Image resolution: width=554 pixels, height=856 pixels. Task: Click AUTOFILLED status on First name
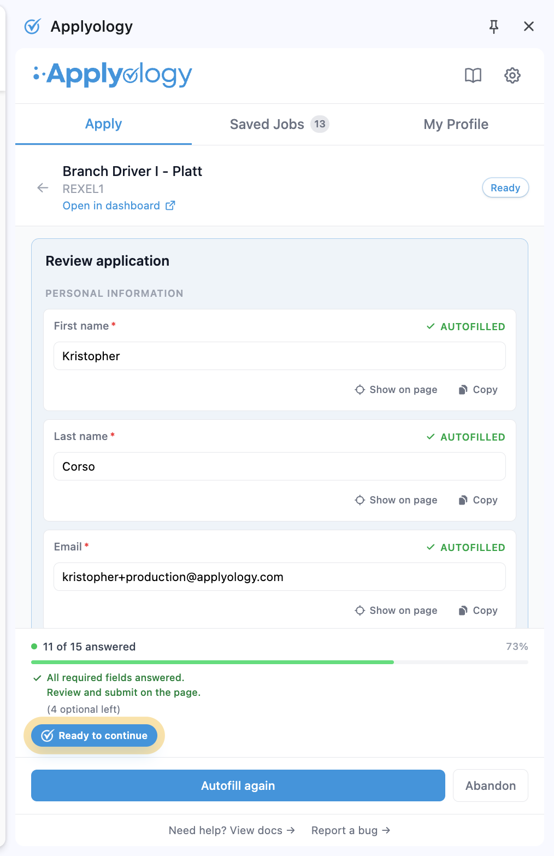(465, 326)
